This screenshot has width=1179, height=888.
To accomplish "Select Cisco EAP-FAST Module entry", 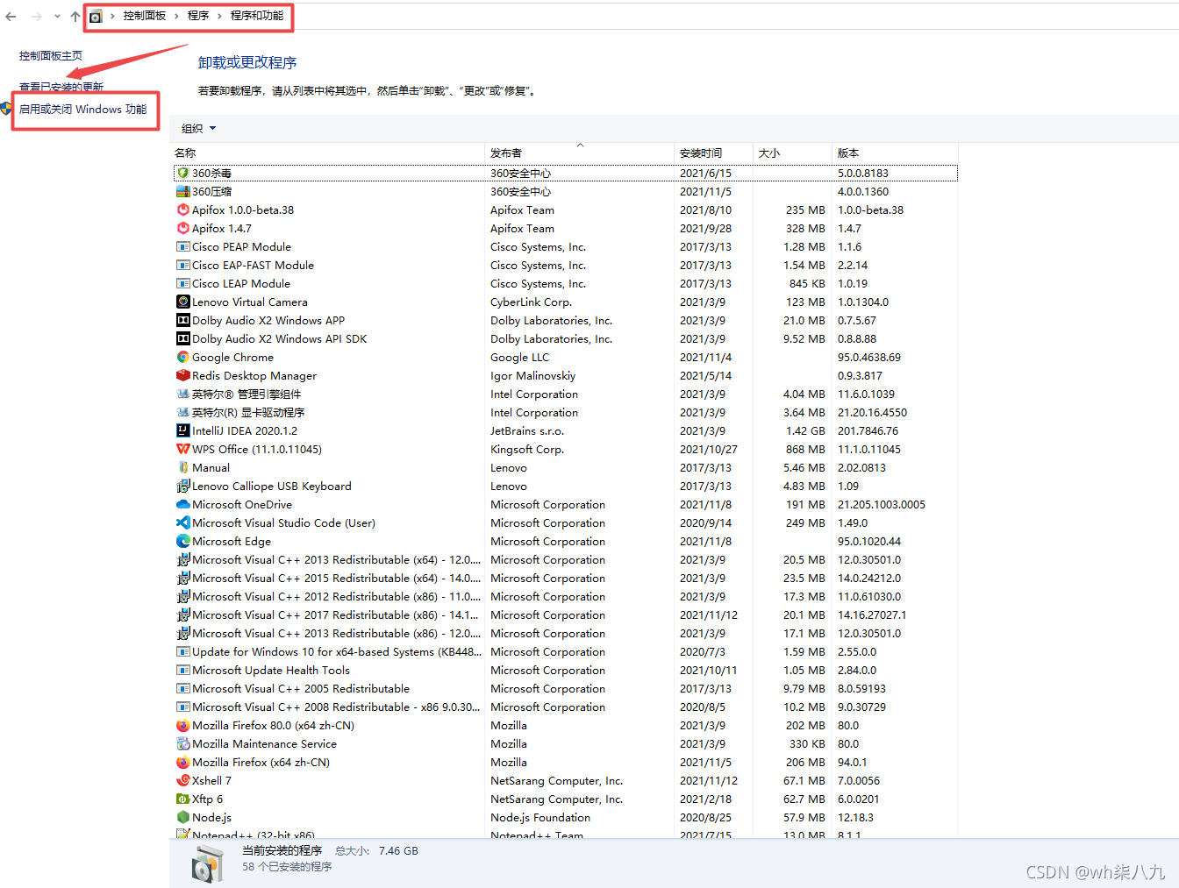I will coord(566,265).
